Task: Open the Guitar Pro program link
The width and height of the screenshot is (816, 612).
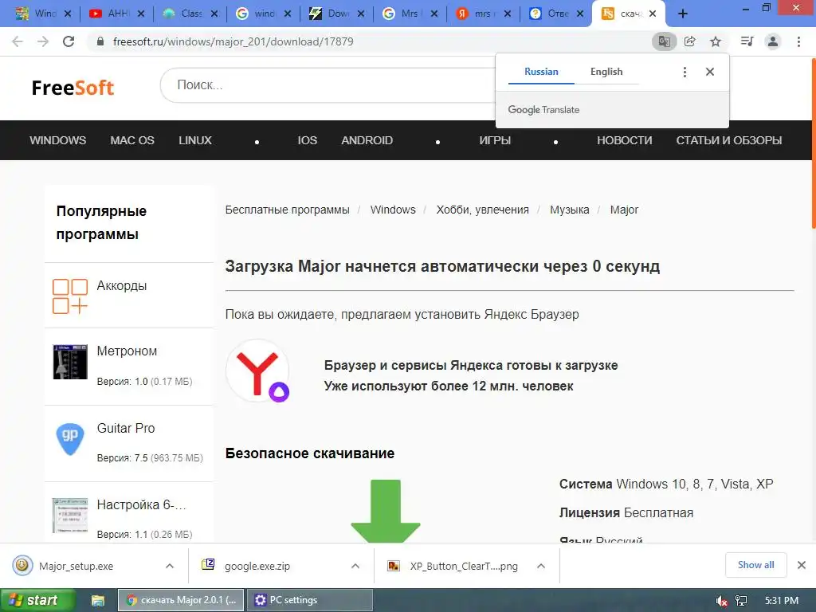Action: point(126,428)
